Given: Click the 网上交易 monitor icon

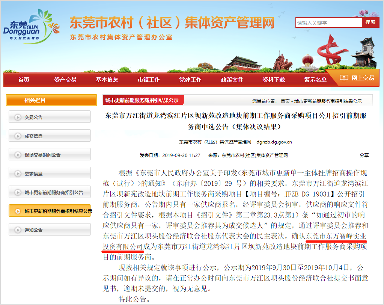Looking at the screenshot, I should 343,78.
